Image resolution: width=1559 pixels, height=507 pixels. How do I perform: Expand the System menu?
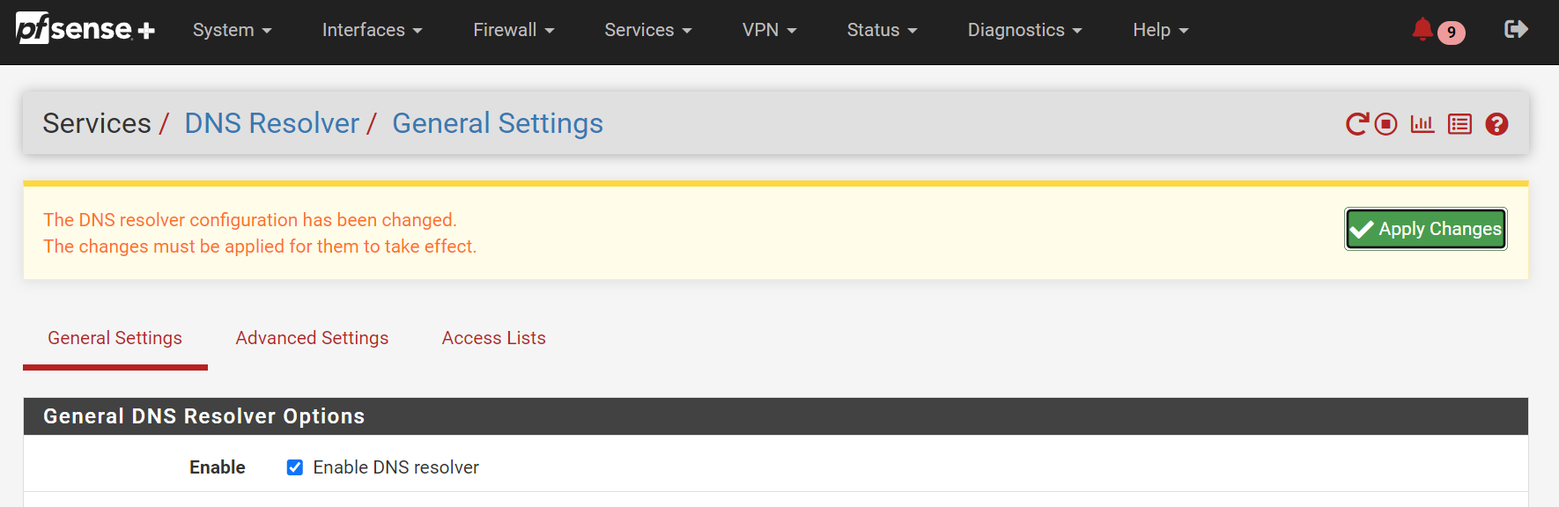[232, 30]
